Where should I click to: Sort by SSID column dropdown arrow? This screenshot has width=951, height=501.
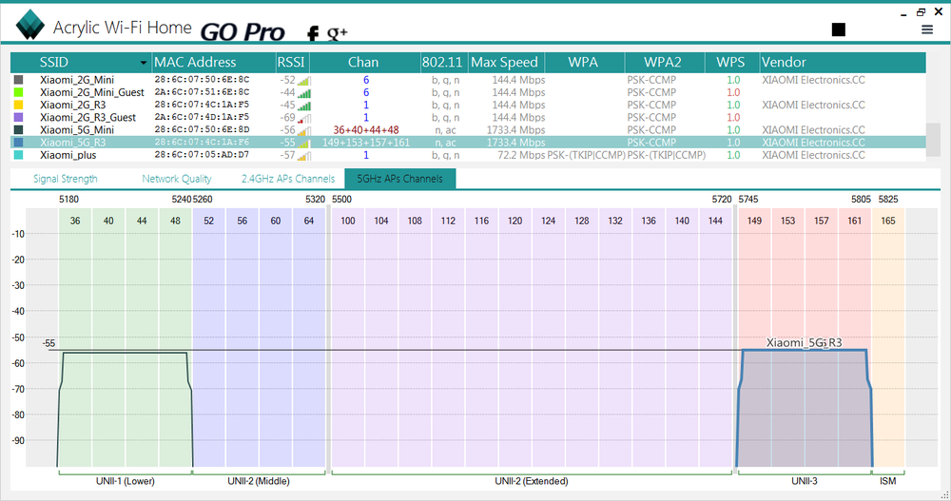coord(144,63)
